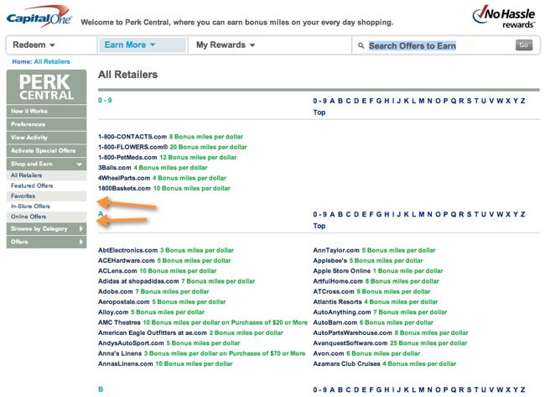Click the Capital One logo
This screenshot has height=397, width=545.
point(39,16)
